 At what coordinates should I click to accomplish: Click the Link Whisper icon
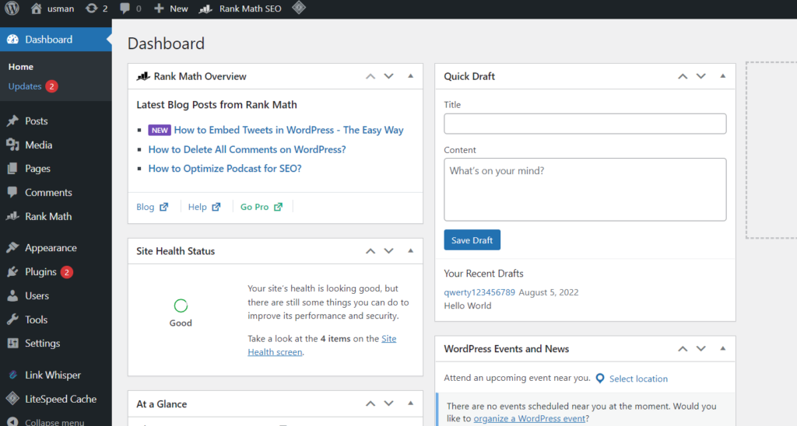coord(12,375)
